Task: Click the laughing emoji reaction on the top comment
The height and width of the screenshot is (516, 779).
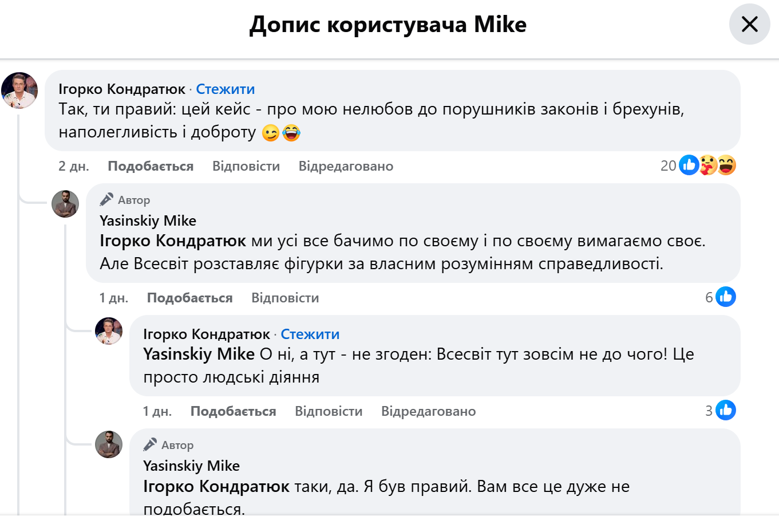Action: pyautogui.click(x=727, y=166)
